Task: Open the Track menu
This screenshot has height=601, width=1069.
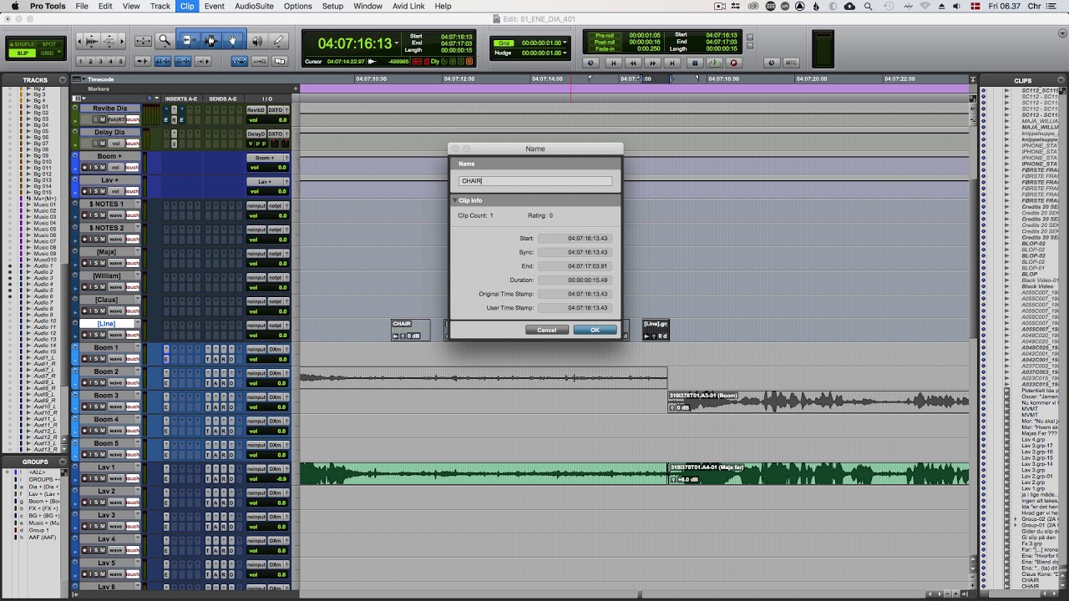Action: (x=160, y=6)
